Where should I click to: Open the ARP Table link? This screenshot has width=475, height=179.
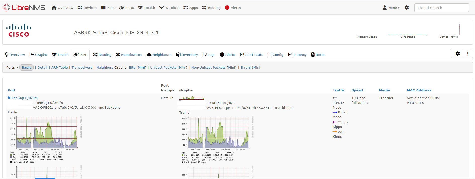(60, 67)
